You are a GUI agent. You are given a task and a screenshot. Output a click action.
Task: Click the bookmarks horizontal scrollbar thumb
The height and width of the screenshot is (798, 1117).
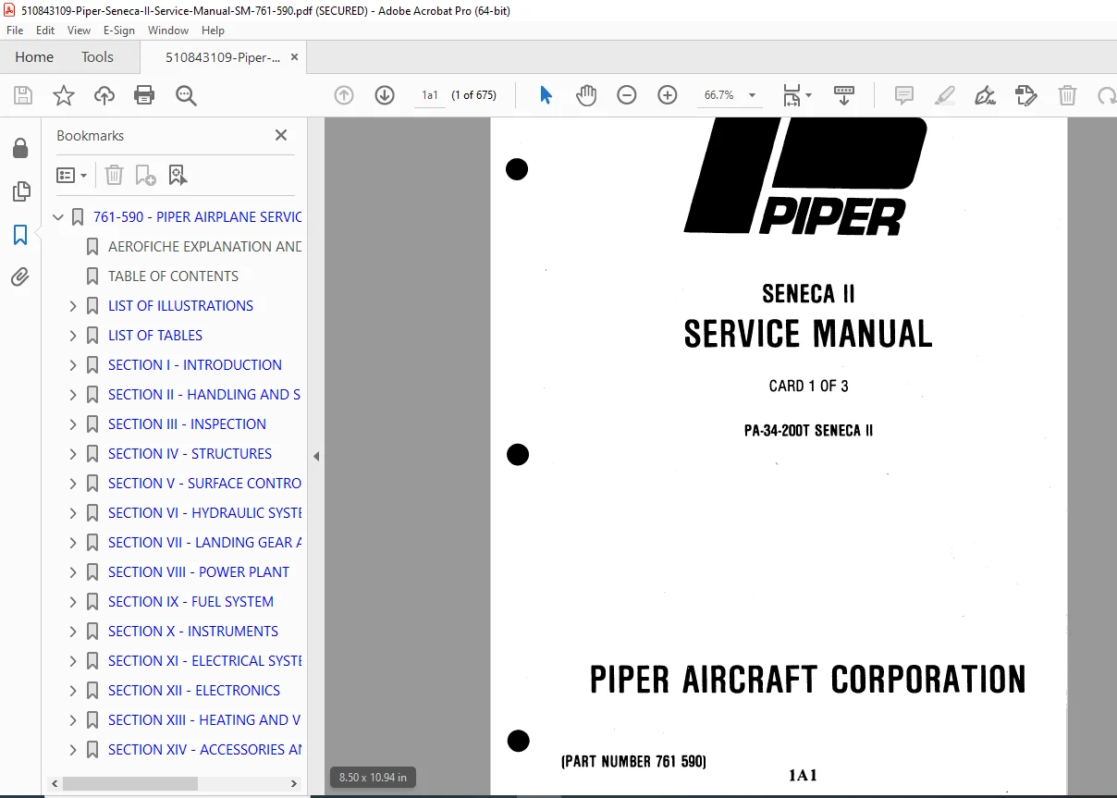(130, 783)
